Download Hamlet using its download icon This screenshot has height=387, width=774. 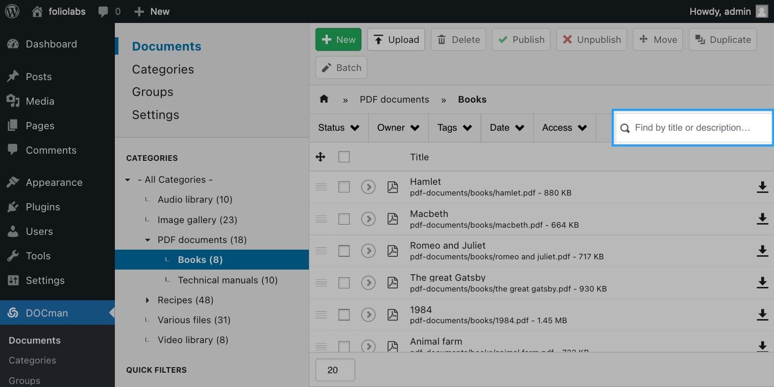point(762,187)
